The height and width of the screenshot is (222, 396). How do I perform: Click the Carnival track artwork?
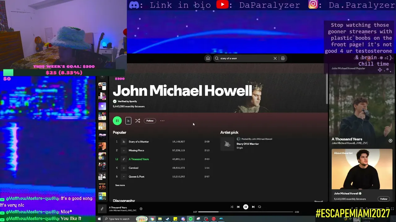coord(124,168)
